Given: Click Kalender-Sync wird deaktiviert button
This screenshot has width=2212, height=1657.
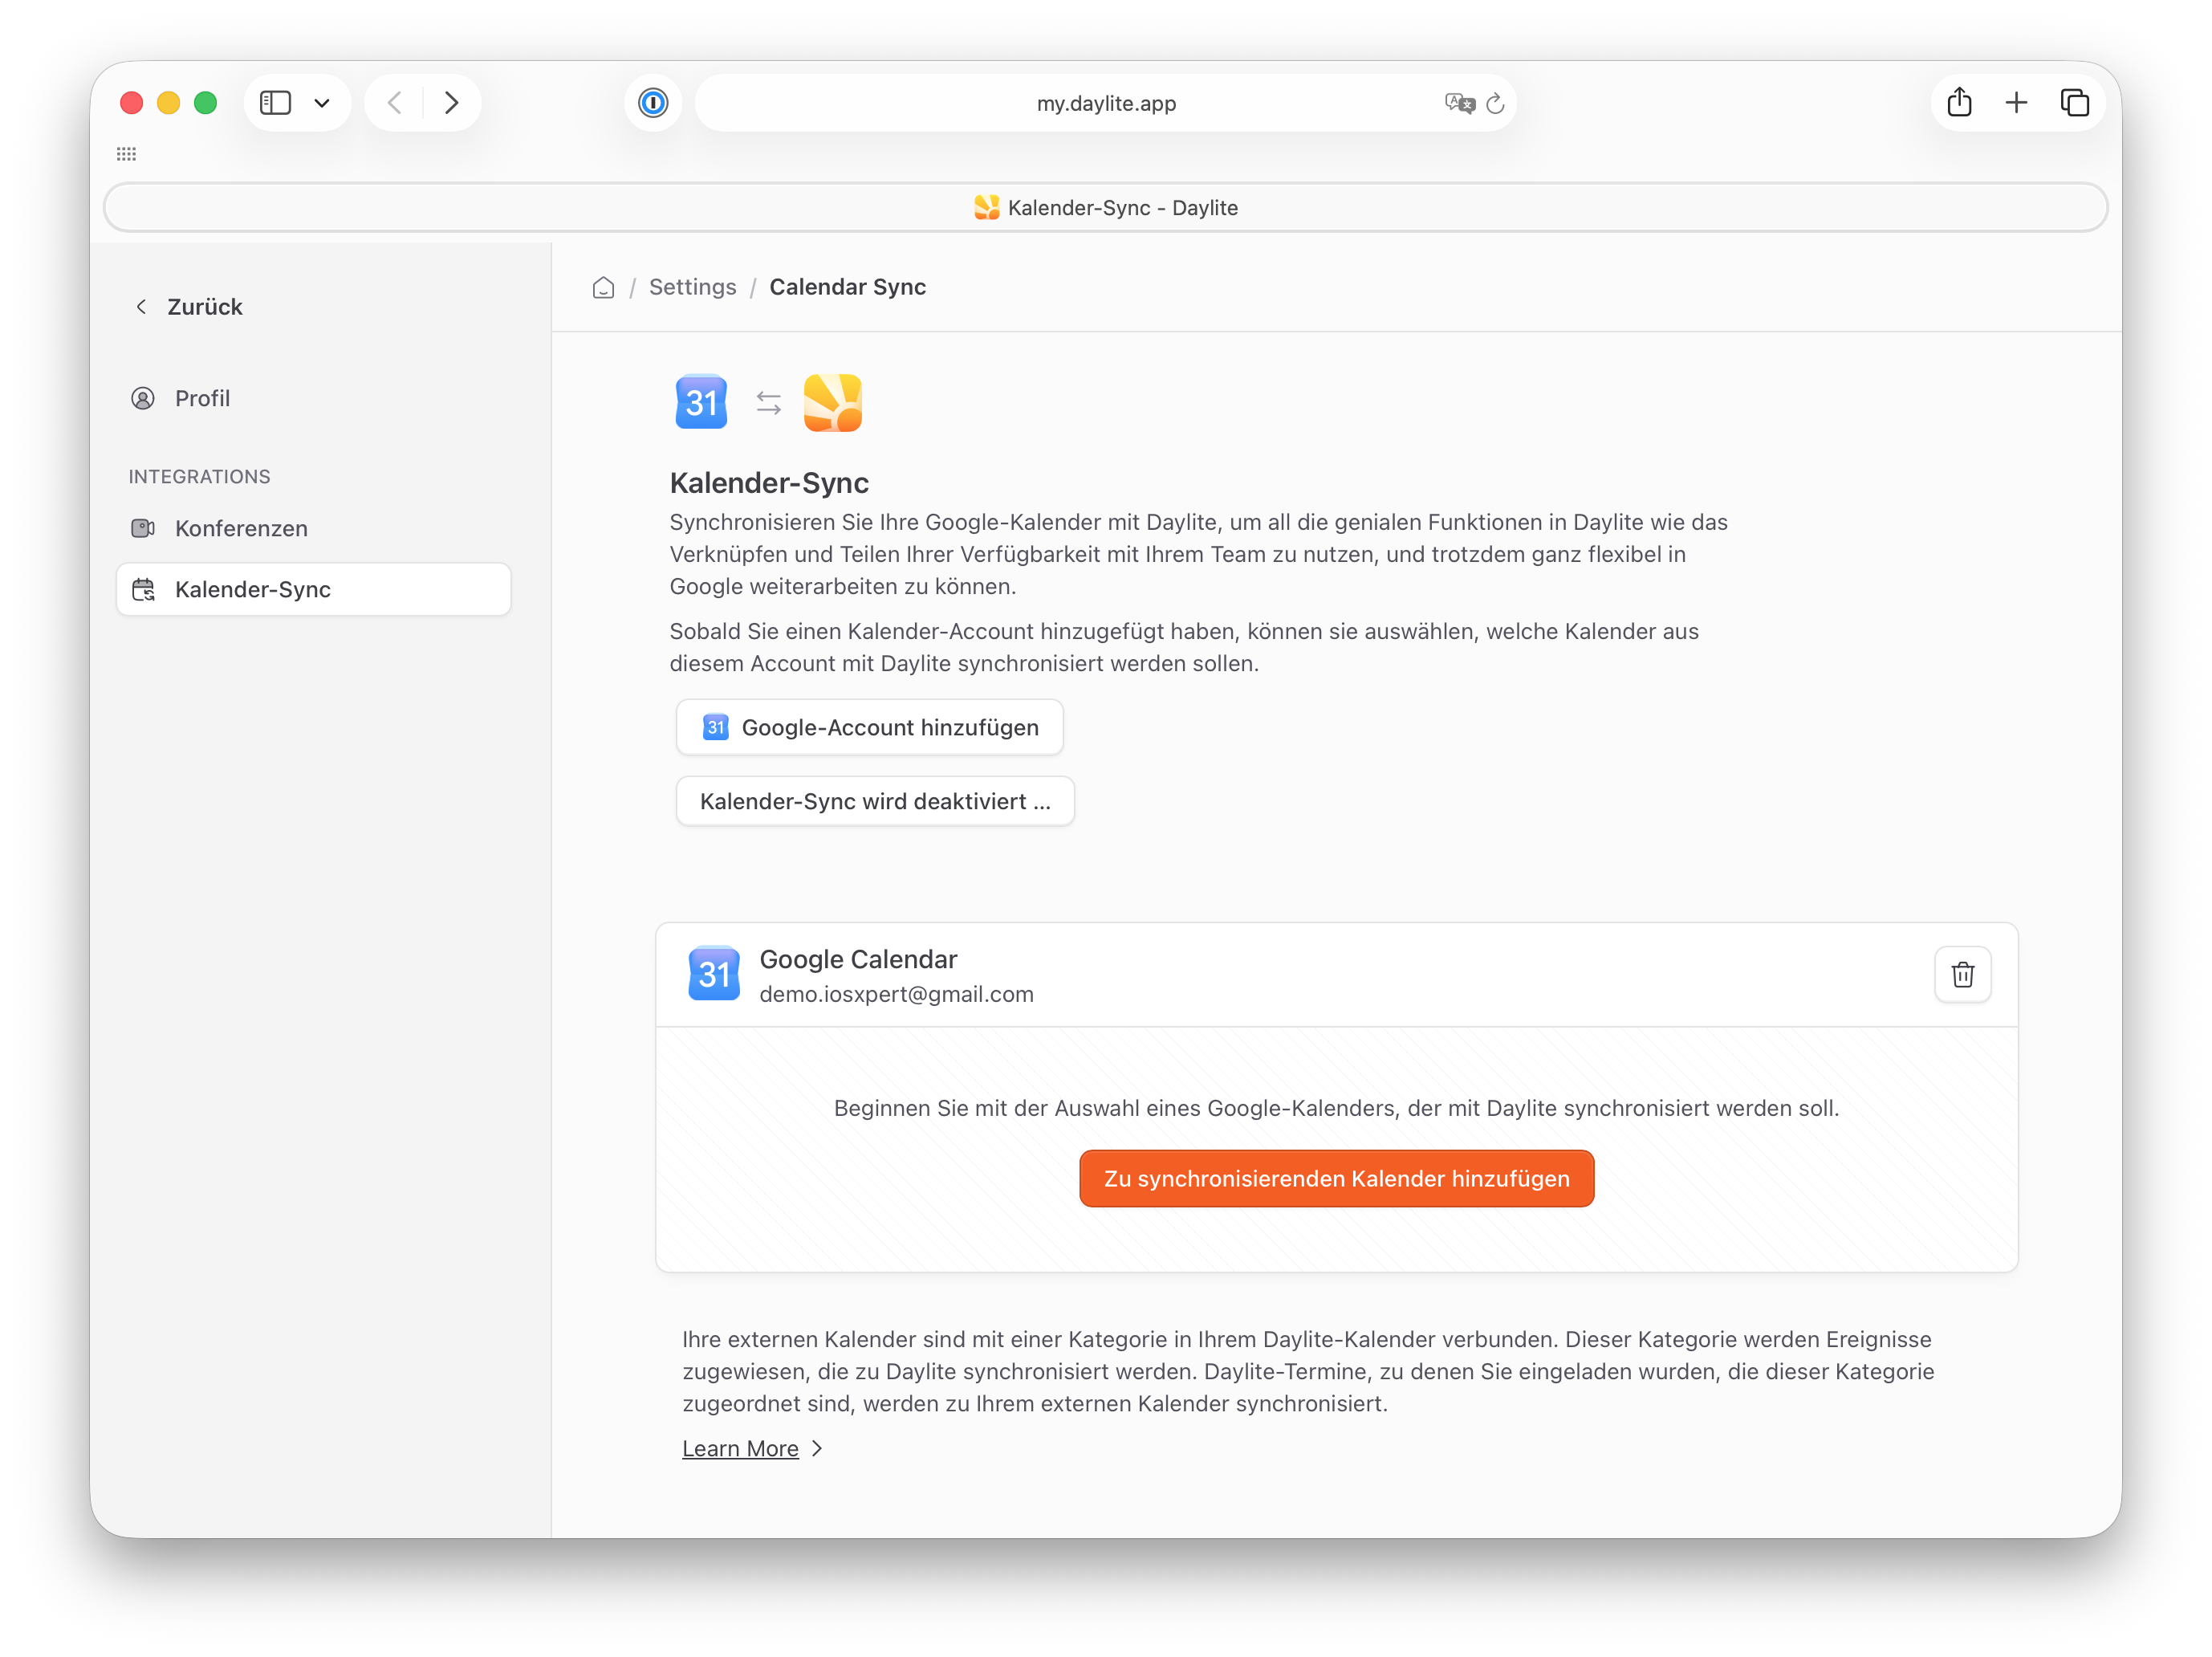Looking at the screenshot, I should pyautogui.click(x=875, y=801).
